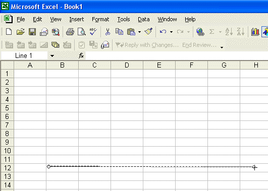Image resolution: width=268 pixels, height=191 pixels.
Task: Click the Copy icon in the toolbar
Action: 119,32
